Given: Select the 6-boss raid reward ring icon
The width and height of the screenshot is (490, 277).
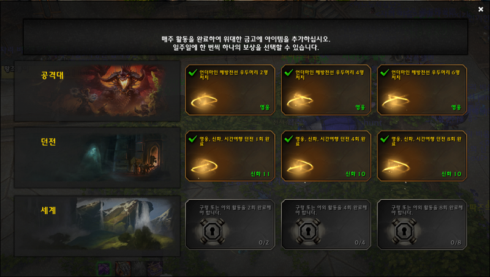Looking at the screenshot, I should pos(396,101).
